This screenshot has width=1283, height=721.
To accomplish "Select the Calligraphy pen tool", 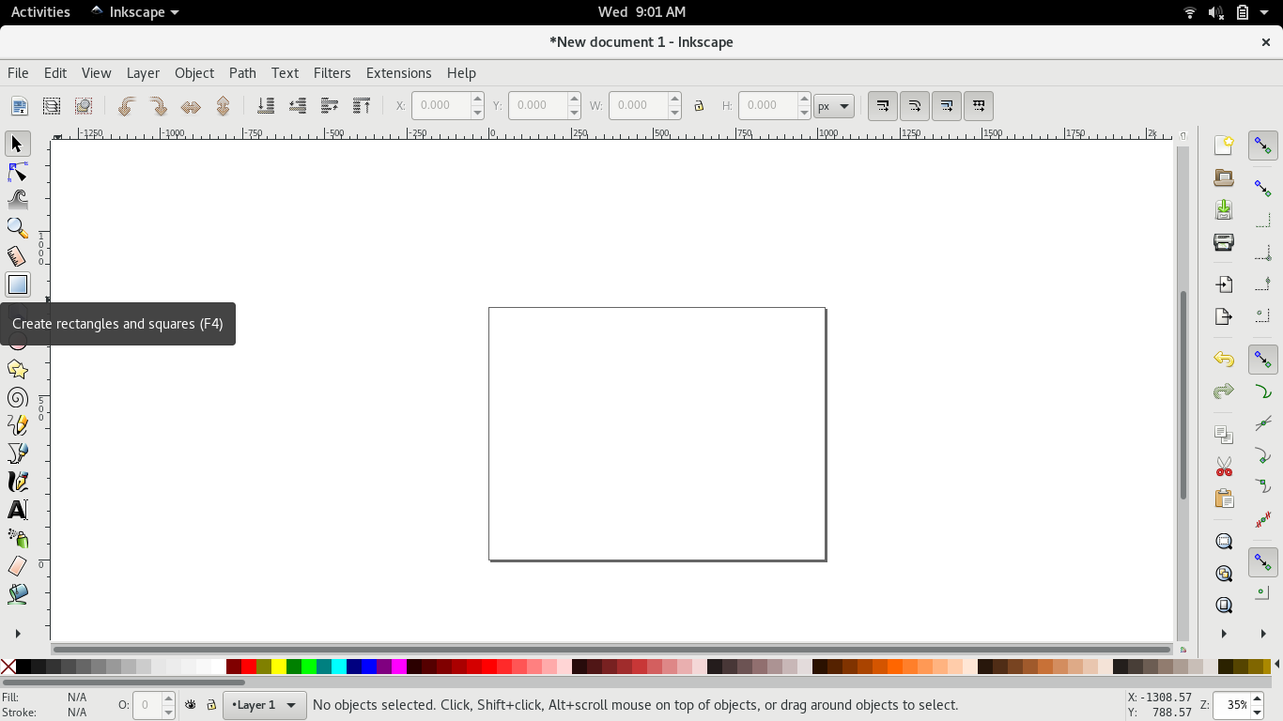I will point(17,482).
